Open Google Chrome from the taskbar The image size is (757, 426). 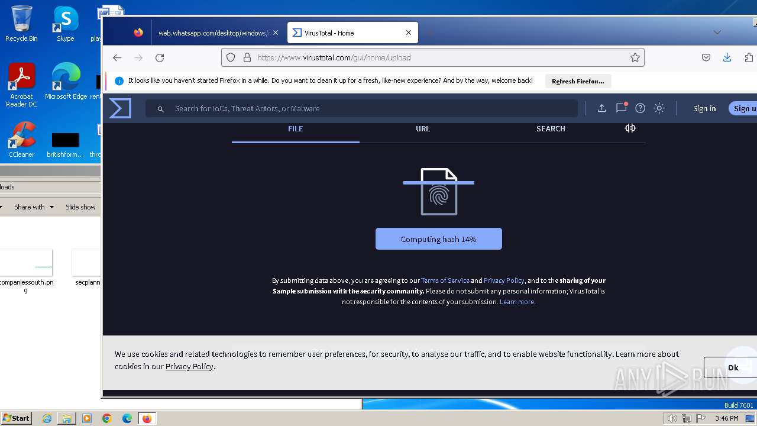click(x=107, y=418)
